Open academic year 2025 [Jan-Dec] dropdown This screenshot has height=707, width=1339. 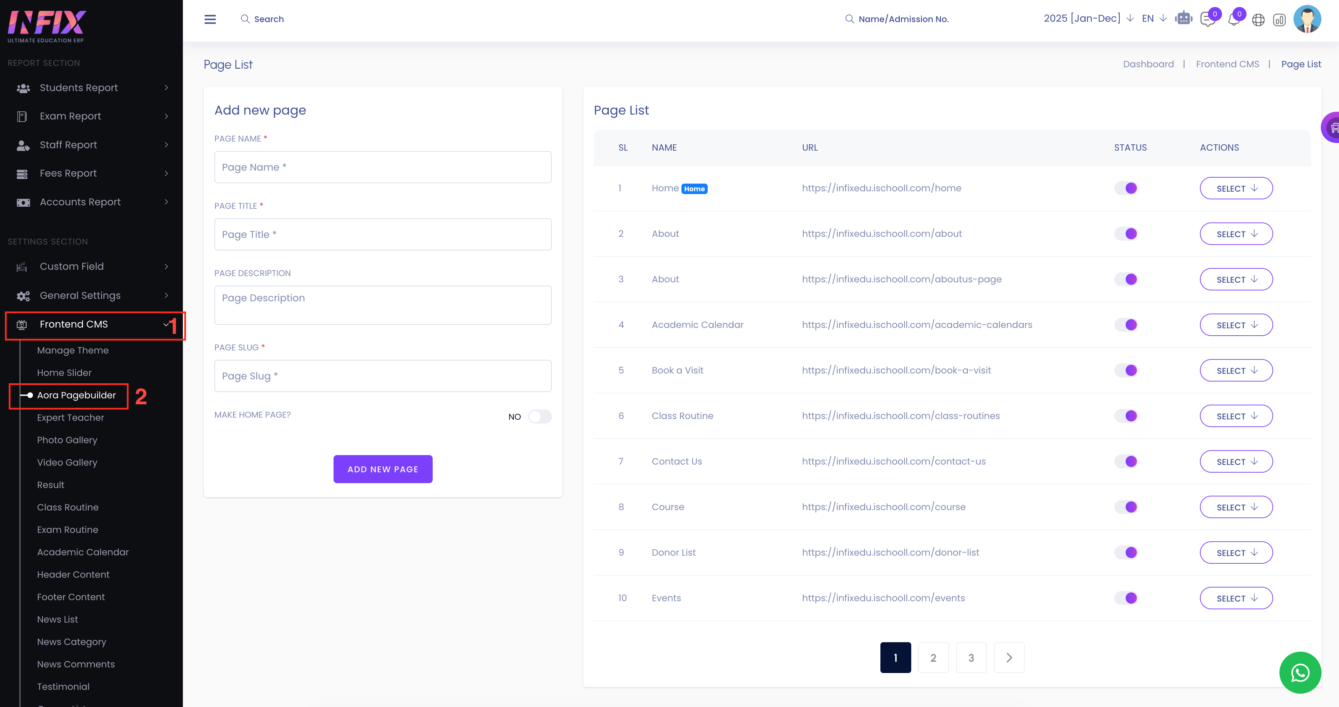point(1088,19)
